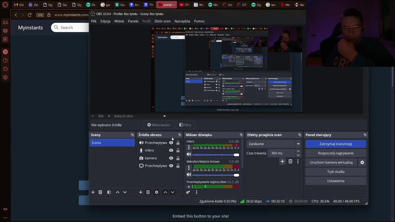Add a new scene with the Sceny plus icon
Image resolution: width=395 pixels, height=222 pixels.
coord(93,192)
